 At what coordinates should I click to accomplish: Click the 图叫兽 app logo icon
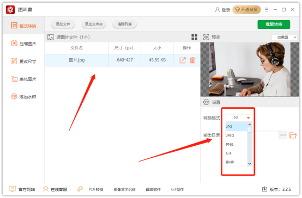click(10, 10)
